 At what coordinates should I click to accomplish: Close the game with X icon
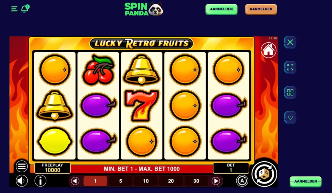point(290,42)
